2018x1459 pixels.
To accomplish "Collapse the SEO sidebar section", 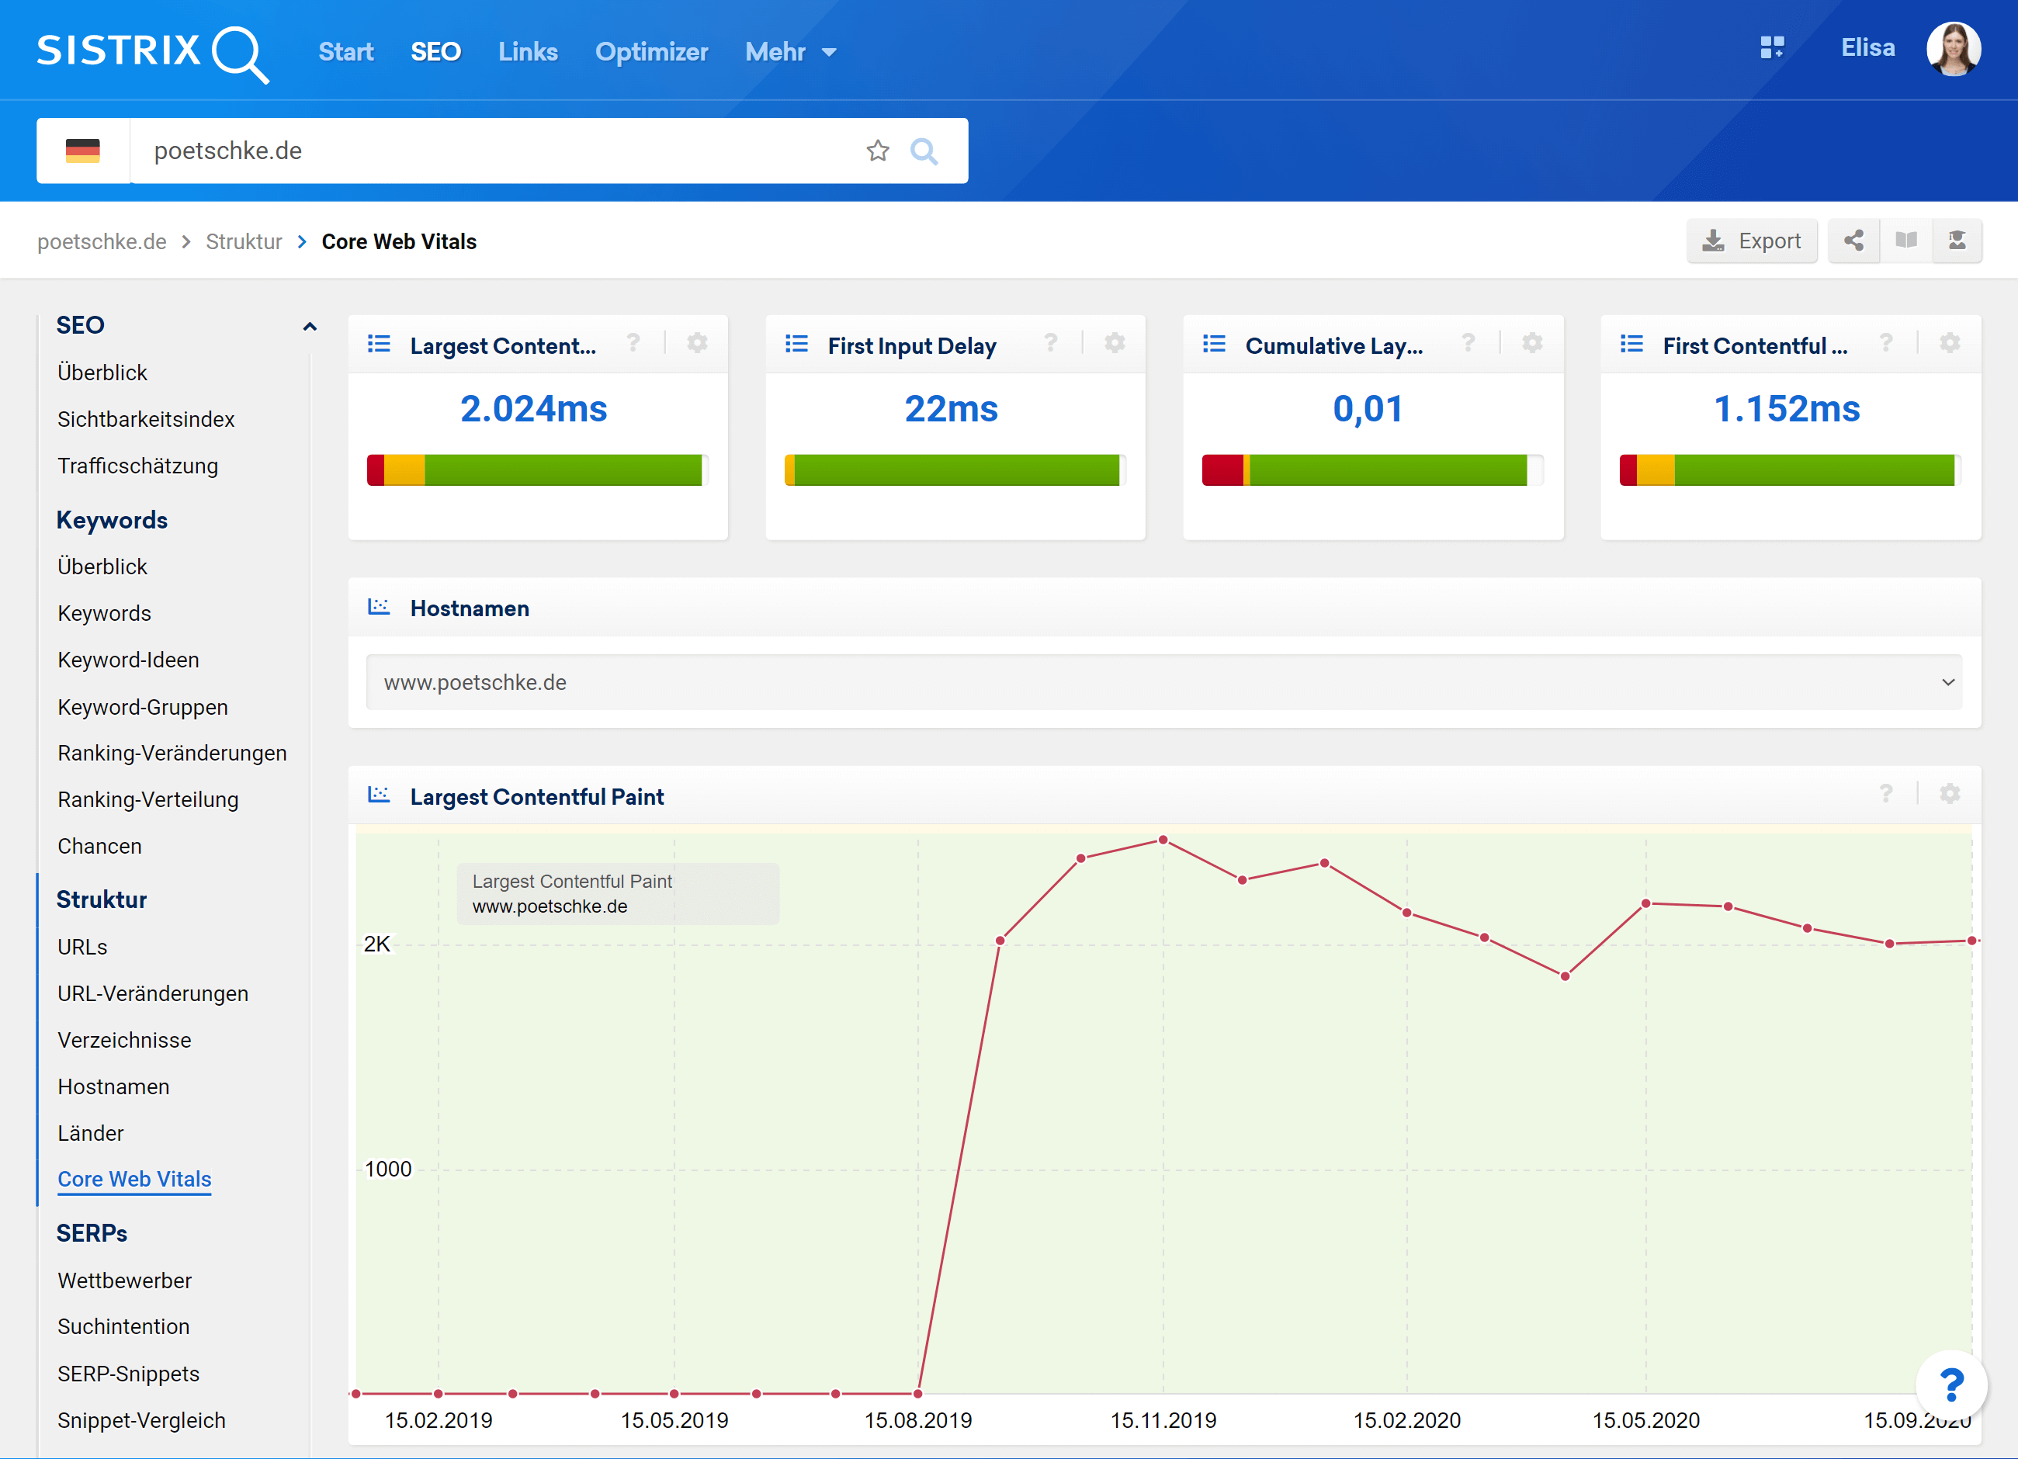I will (x=309, y=326).
